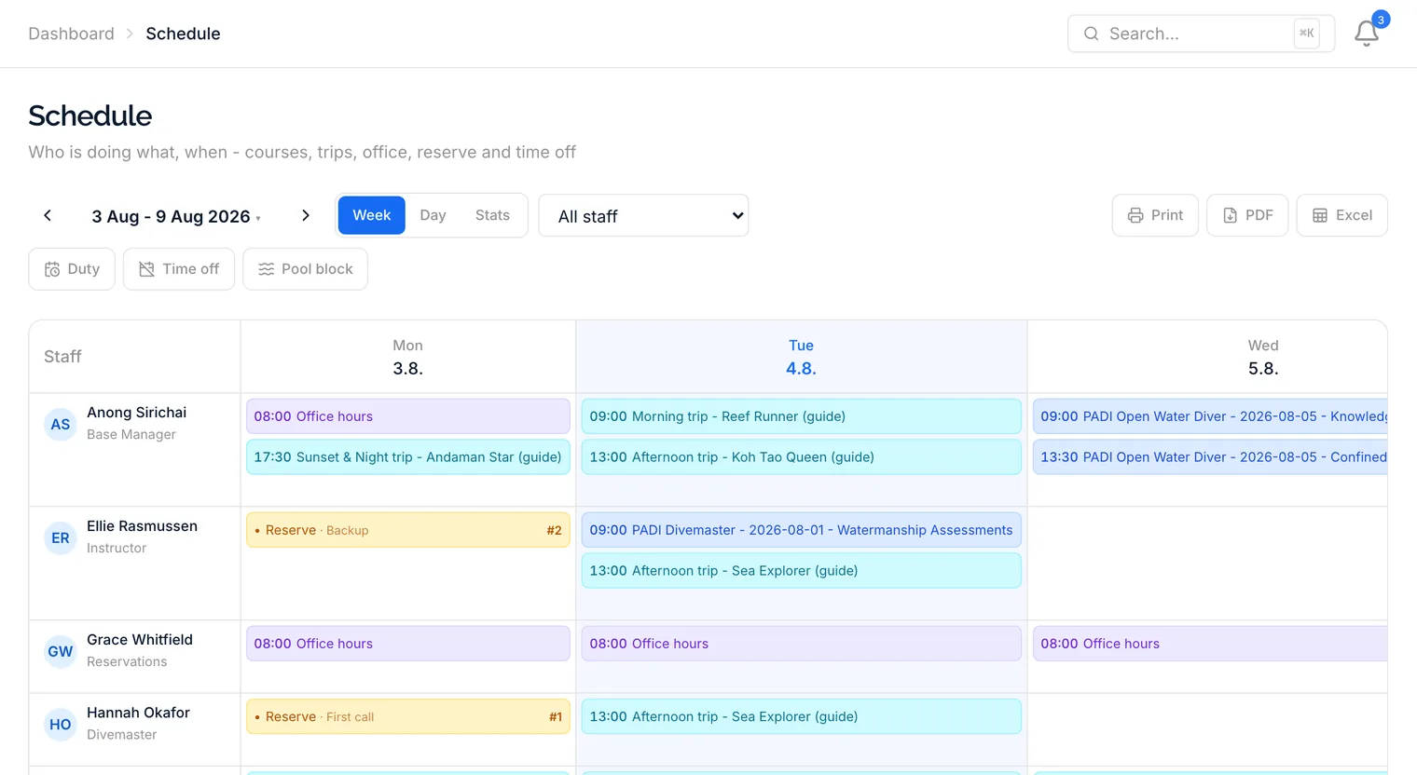Click the Tue 4.8. column header
This screenshot has height=775, width=1417.
(x=801, y=357)
